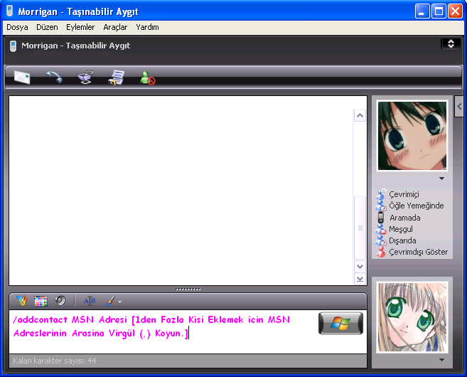Open the paintbrush dropdown arrow
The width and height of the screenshot is (467, 377).
click(119, 302)
